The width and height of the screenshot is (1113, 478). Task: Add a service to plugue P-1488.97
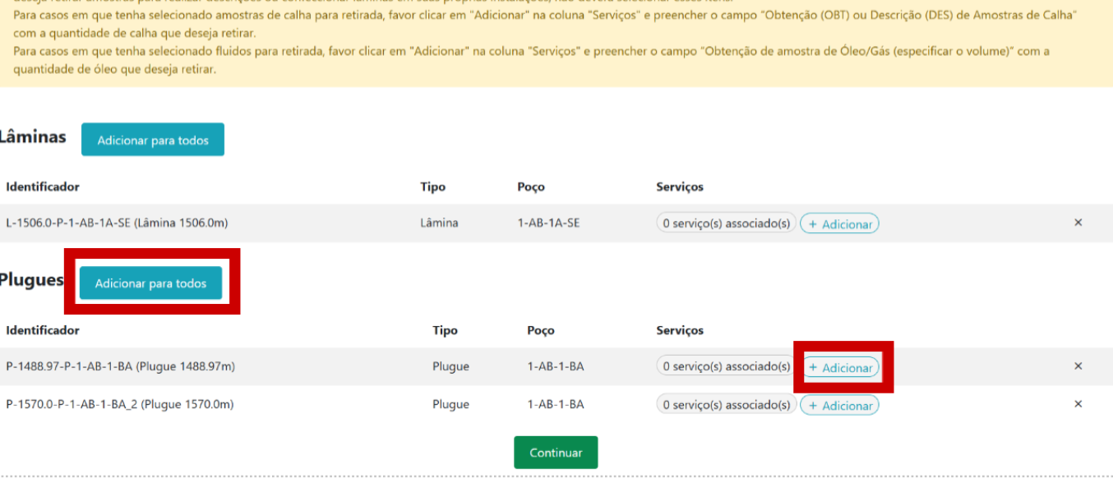(x=839, y=367)
